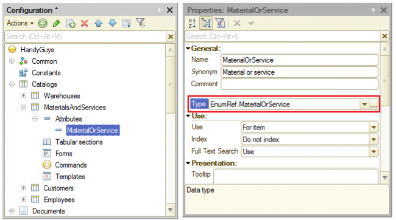
Task: Click the Common colored-dots icon
Action: [x=23, y=61]
